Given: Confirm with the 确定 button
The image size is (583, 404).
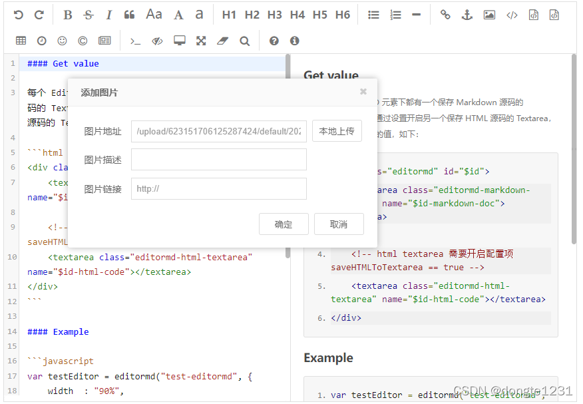Looking at the screenshot, I should (284, 224).
